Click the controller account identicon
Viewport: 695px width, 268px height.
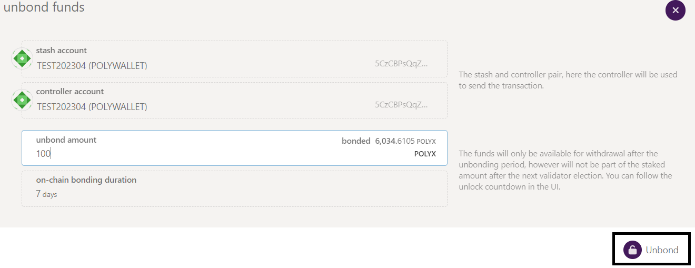tap(22, 100)
